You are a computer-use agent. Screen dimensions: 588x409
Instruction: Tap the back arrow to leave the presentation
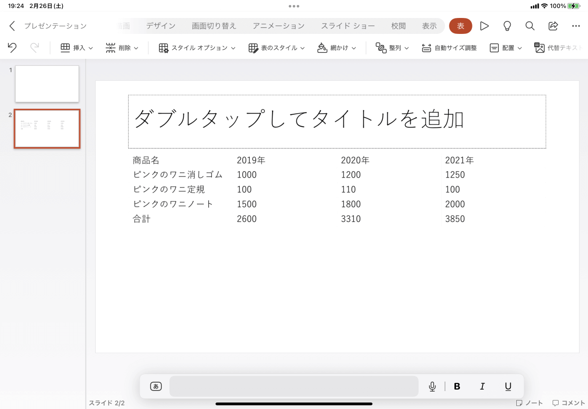tap(12, 26)
